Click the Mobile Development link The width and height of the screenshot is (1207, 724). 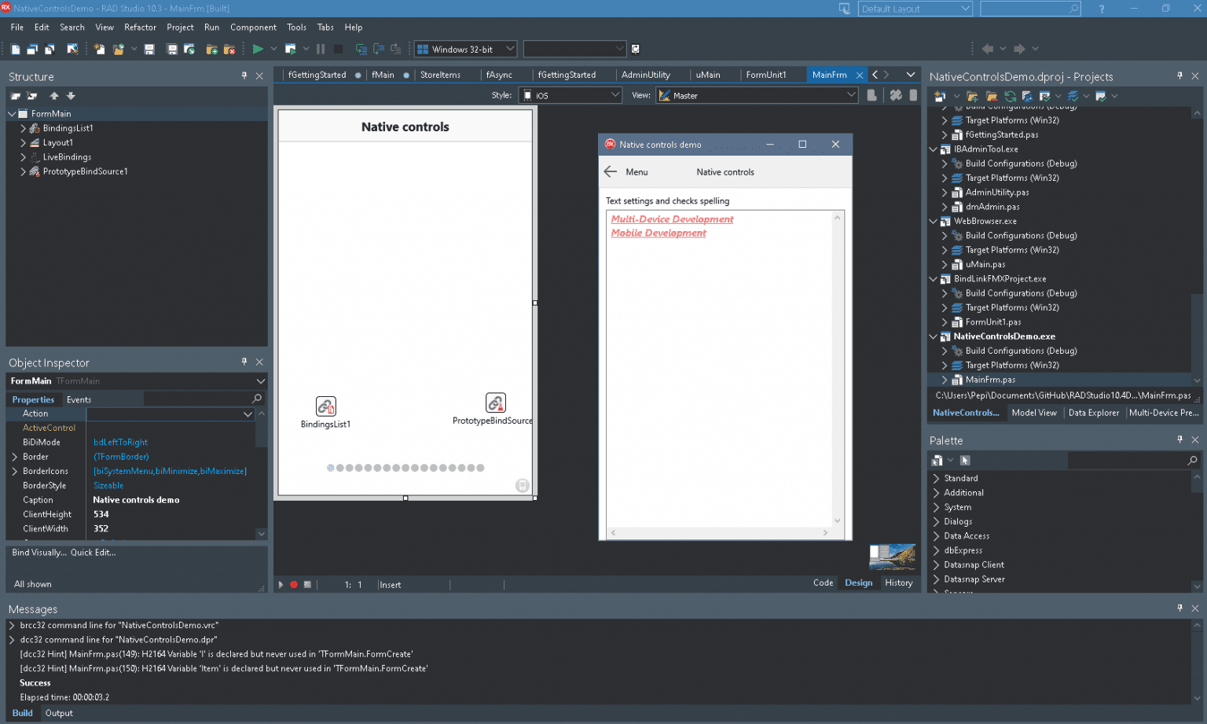659,233
